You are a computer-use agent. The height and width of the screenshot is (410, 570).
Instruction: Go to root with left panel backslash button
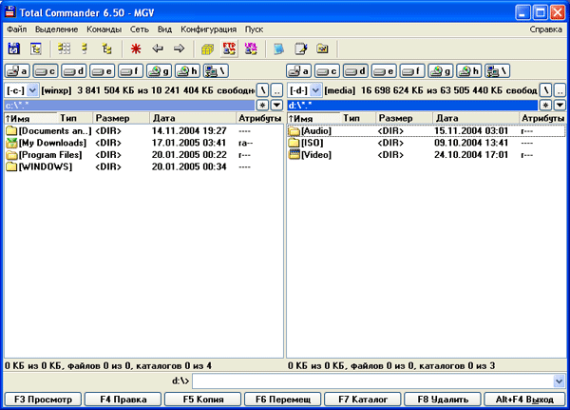(262, 90)
